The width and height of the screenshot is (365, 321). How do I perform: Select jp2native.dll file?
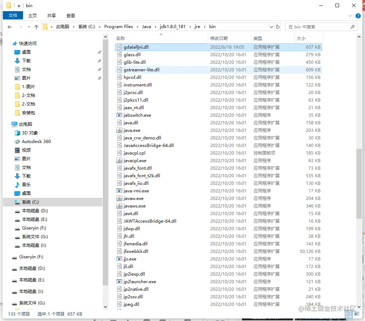point(136,289)
